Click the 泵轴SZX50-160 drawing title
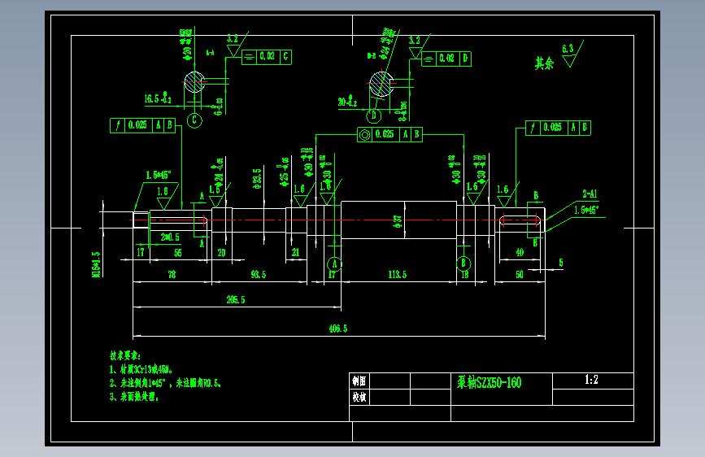The image size is (705, 457). pos(490,382)
